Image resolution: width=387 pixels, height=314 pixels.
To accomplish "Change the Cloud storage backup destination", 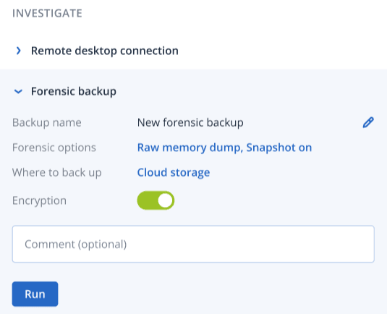I will click(x=174, y=172).
